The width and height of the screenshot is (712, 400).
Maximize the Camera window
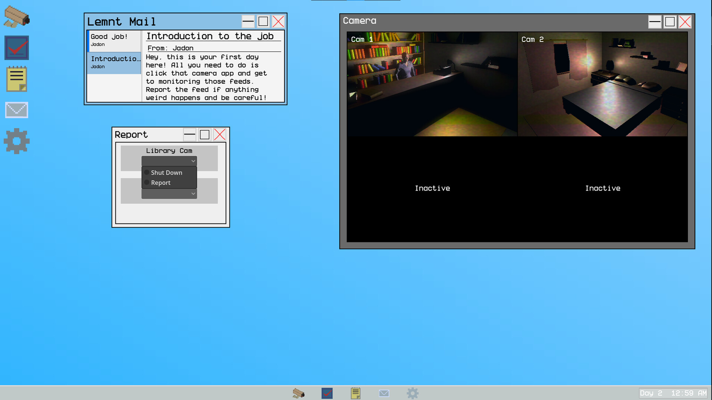670,22
